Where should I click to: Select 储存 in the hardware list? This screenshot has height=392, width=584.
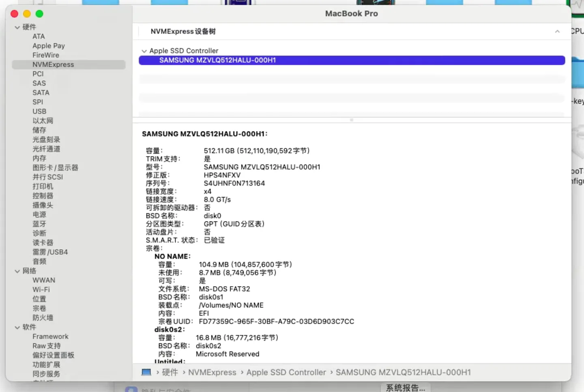pos(39,130)
